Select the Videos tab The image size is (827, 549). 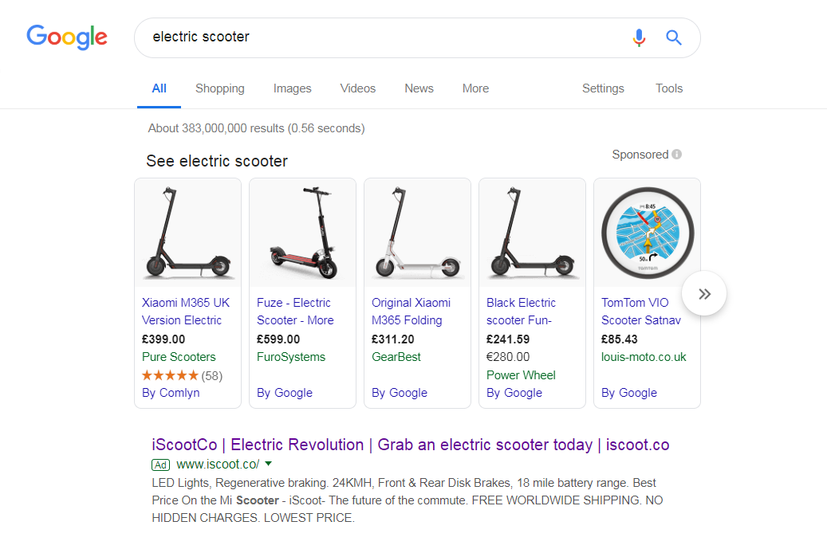coord(357,88)
